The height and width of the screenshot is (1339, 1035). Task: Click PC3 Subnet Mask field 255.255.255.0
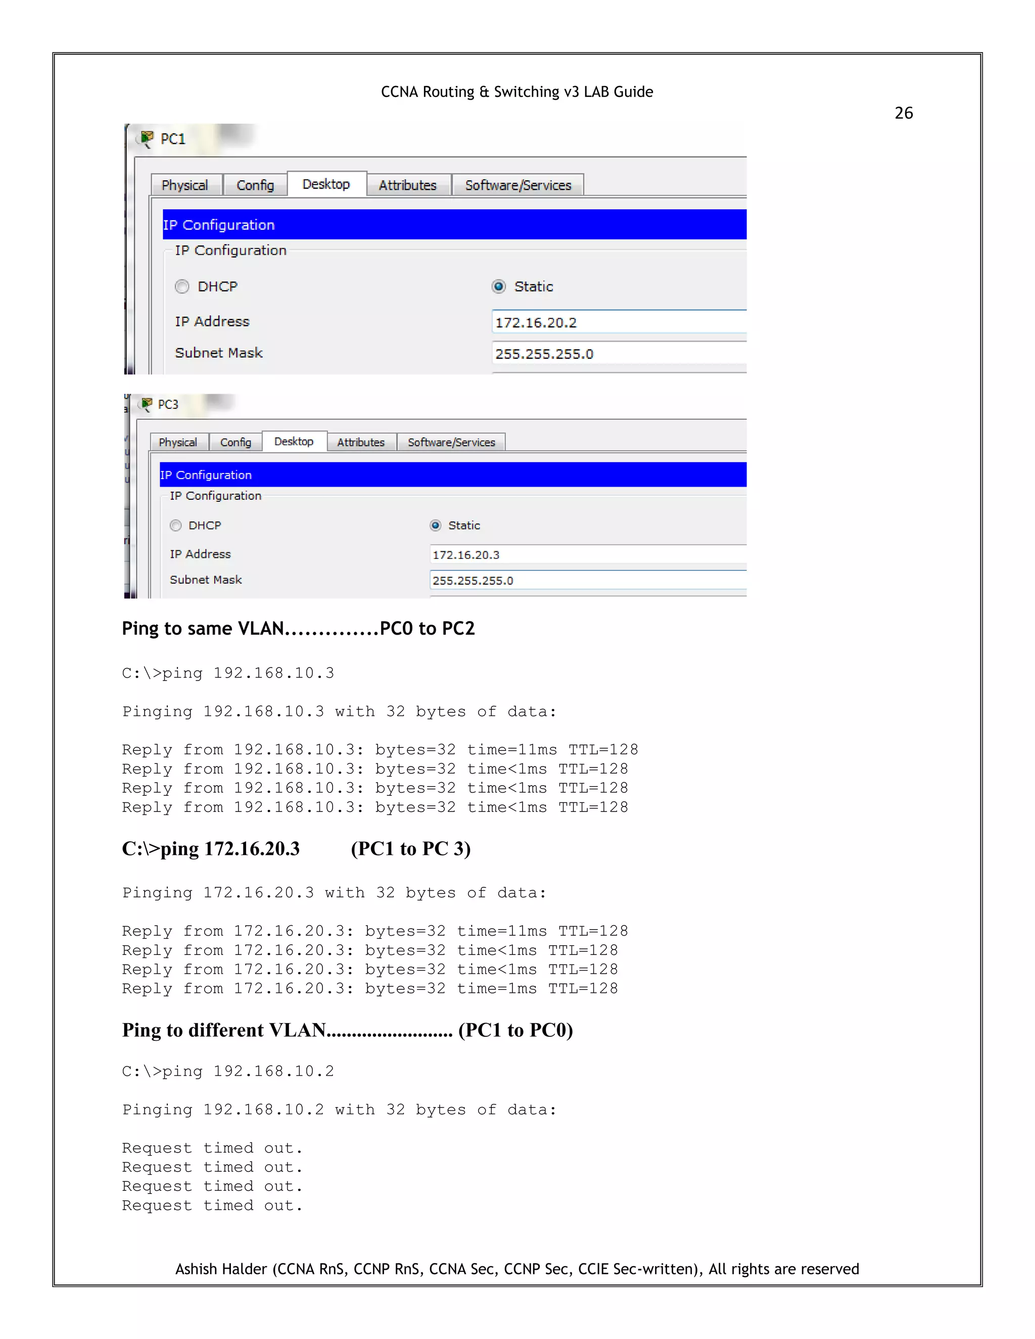(x=588, y=581)
